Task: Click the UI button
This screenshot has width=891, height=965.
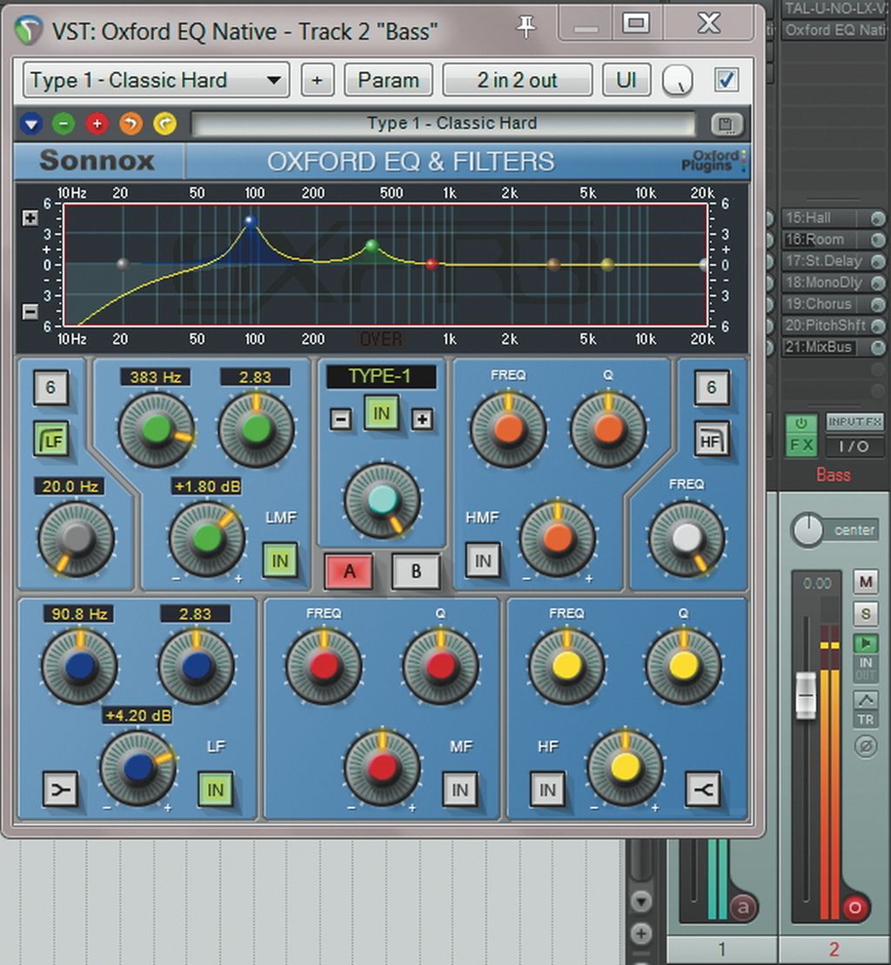Action: click(626, 80)
